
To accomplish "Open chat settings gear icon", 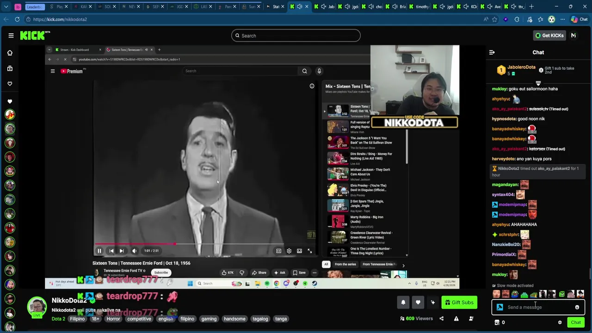I will click(x=560, y=322).
